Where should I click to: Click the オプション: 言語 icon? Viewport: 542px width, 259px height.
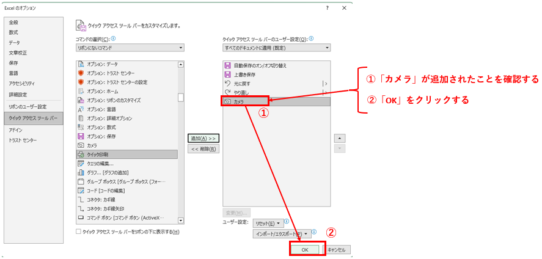coord(81,109)
